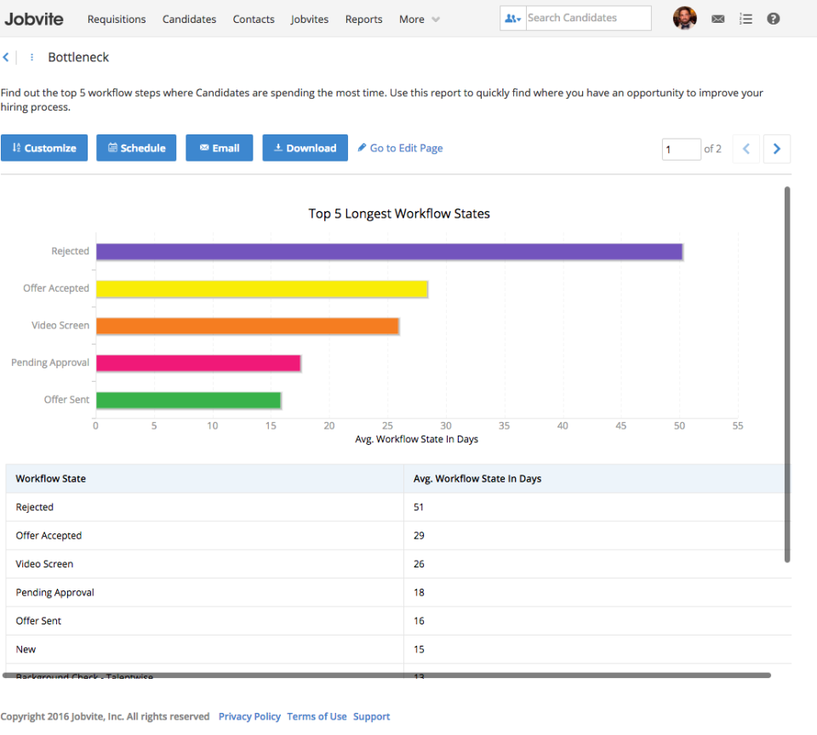Viewport: 817px width, 735px height.
Task: Click the calendar icon on the Schedule button
Action: click(x=111, y=147)
